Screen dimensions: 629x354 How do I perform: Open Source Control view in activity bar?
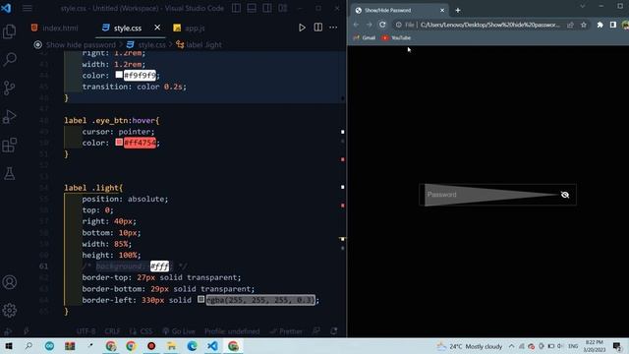(x=9, y=88)
